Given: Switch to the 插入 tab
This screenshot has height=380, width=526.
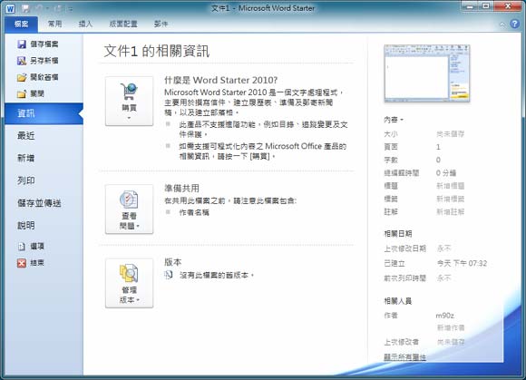Looking at the screenshot, I should [x=85, y=24].
